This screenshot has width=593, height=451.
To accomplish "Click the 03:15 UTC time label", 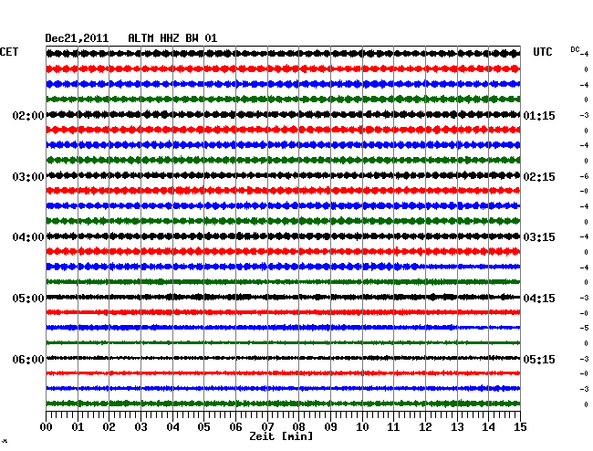I will (x=539, y=237).
